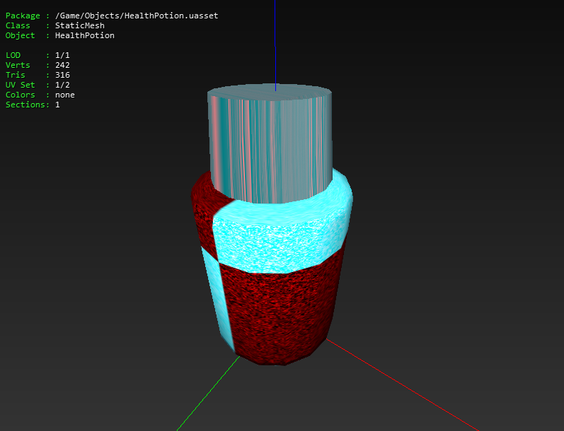
Task: Click the green Package label
Action: (x=23, y=16)
